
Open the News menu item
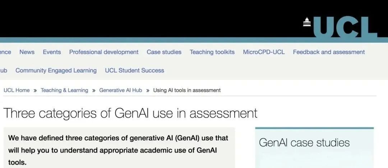pyautogui.click(x=27, y=52)
